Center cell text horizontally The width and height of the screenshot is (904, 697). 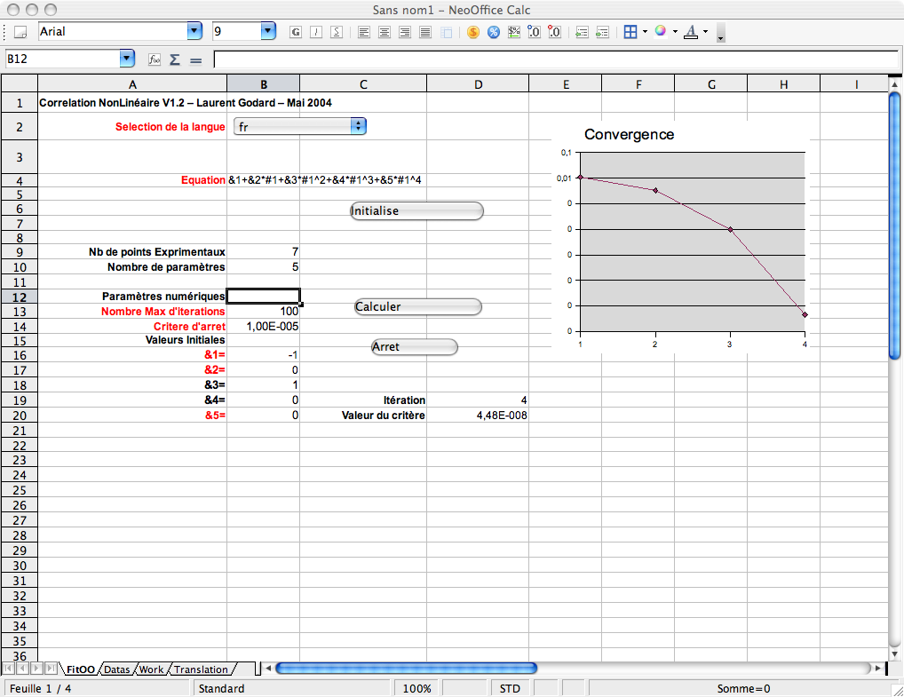(x=385, y=32)
